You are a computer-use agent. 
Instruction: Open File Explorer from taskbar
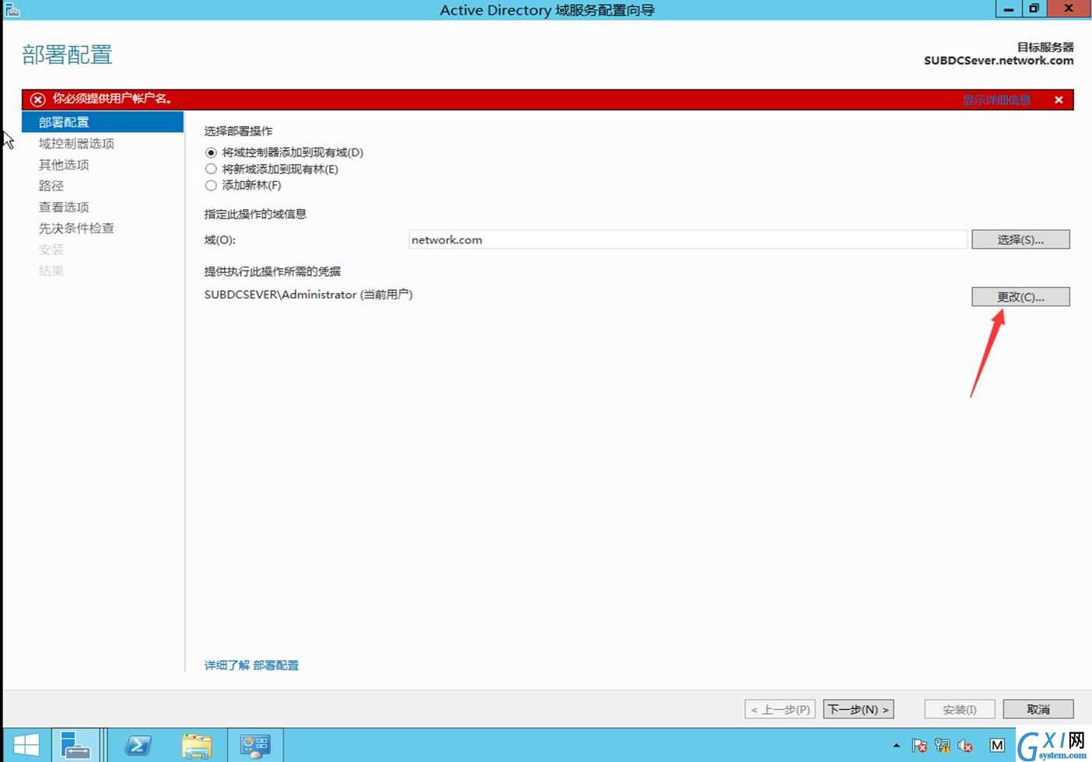pos(197,746)
